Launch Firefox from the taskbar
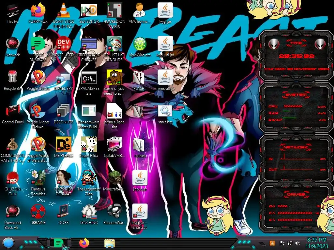 tap(84, 243)
